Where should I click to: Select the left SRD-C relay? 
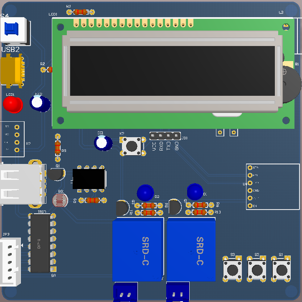(137, 250)
